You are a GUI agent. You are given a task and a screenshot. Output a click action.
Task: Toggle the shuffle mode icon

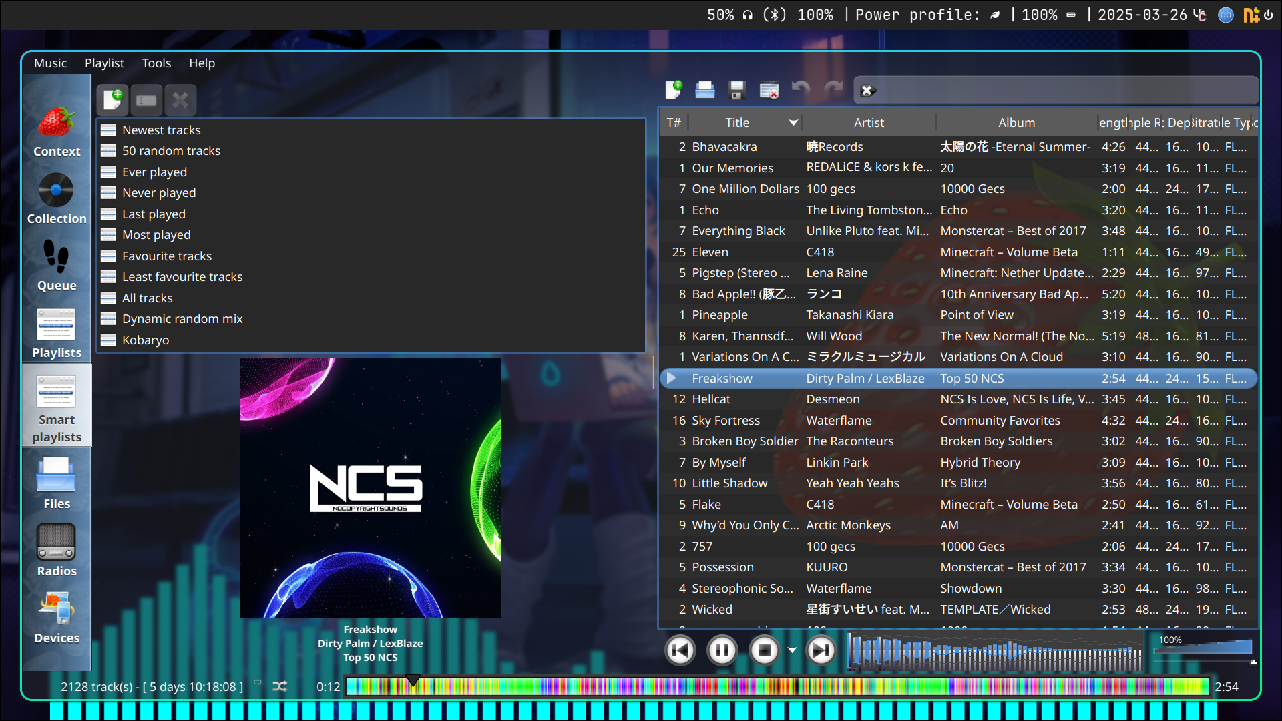(280, 686)
